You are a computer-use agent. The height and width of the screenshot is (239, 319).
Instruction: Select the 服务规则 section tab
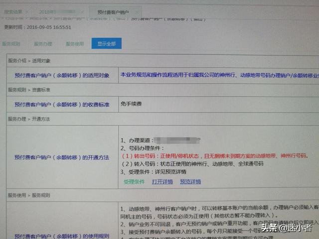pos(11,44)
